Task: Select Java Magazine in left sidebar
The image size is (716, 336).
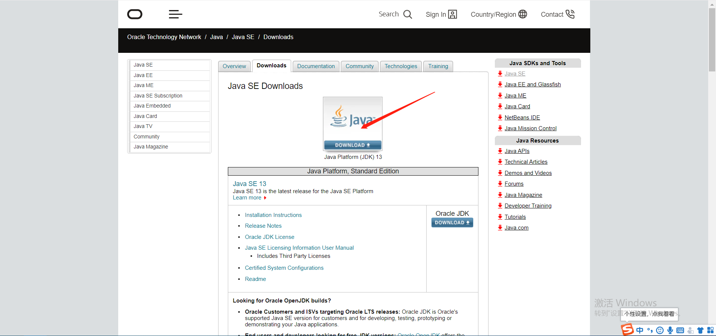Action: point(169,147)
